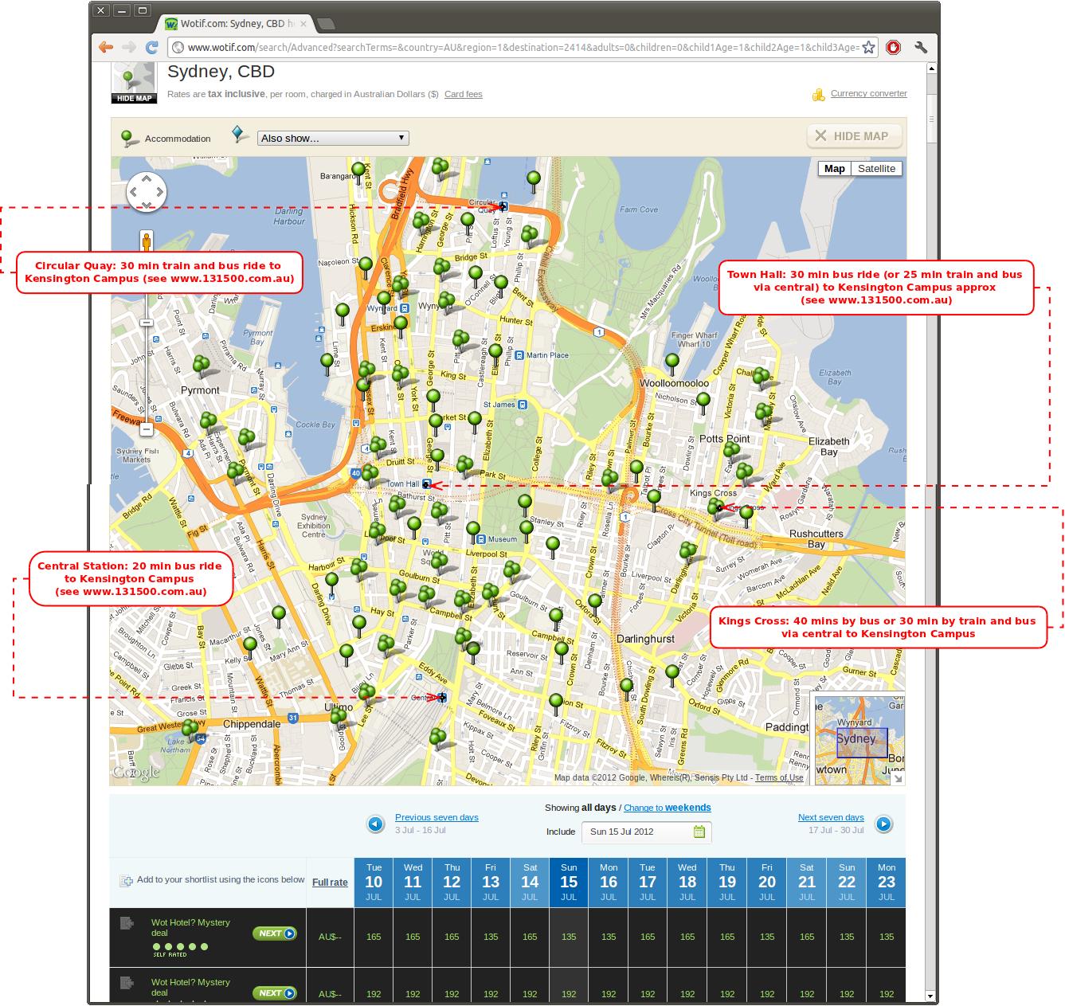The width and height of the screenshot is (1065, 1006).
Task: Click the Martin Place station icon
Action: [x=519, y=355]
